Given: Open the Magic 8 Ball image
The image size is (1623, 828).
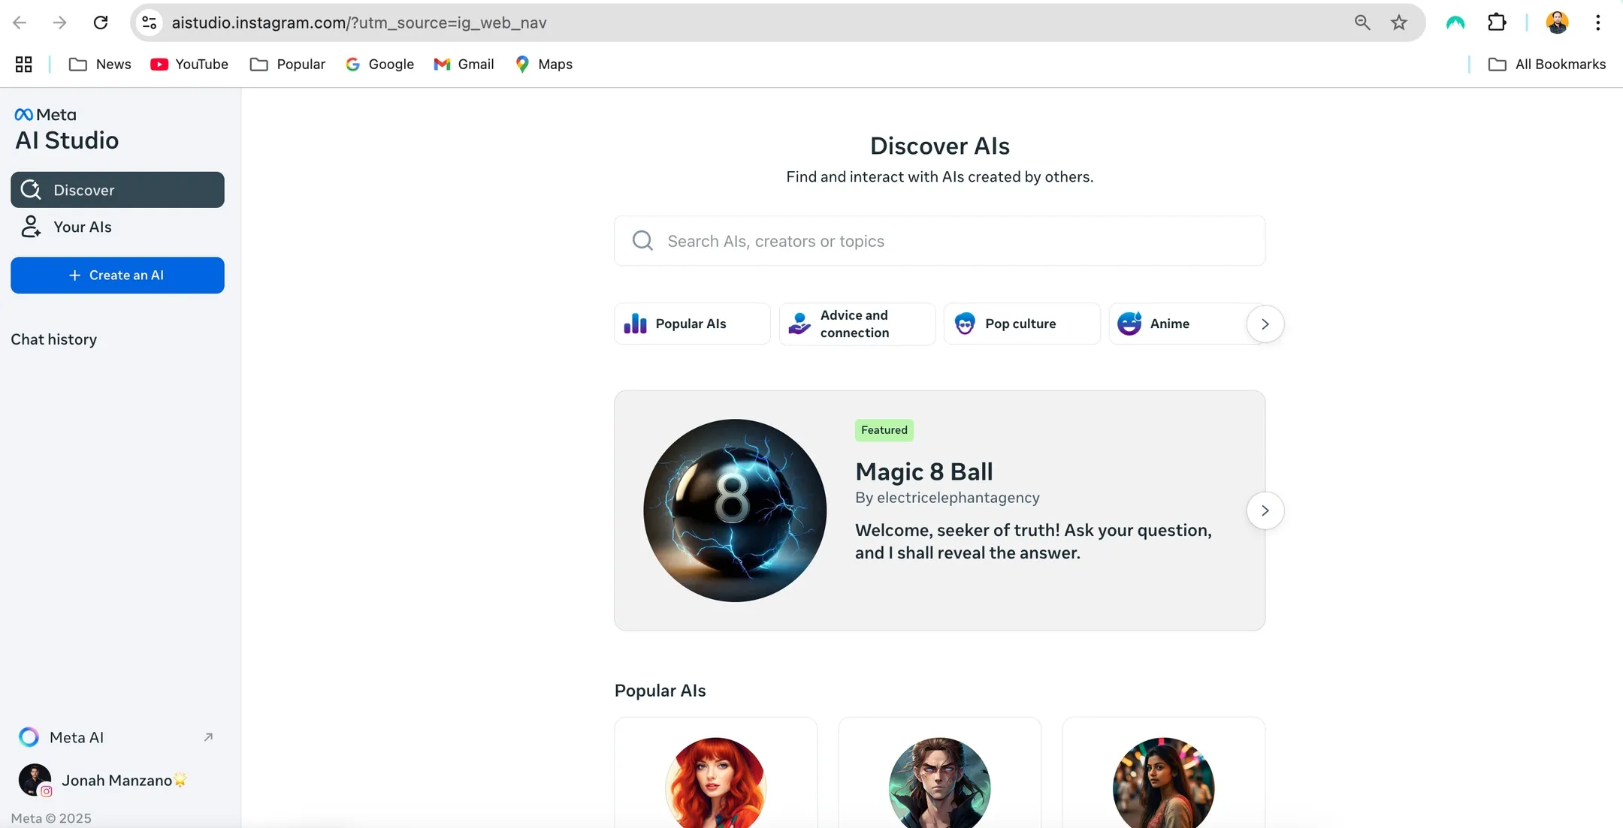Looking at the screenshot, I should [x=735, y=510].
